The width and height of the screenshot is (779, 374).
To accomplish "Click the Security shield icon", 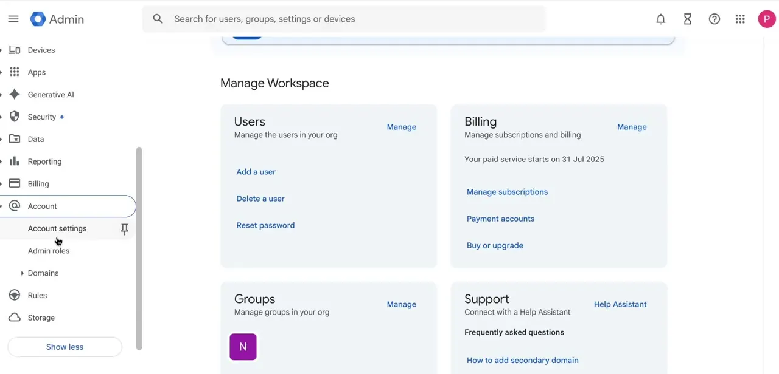I will click(15, 117).
